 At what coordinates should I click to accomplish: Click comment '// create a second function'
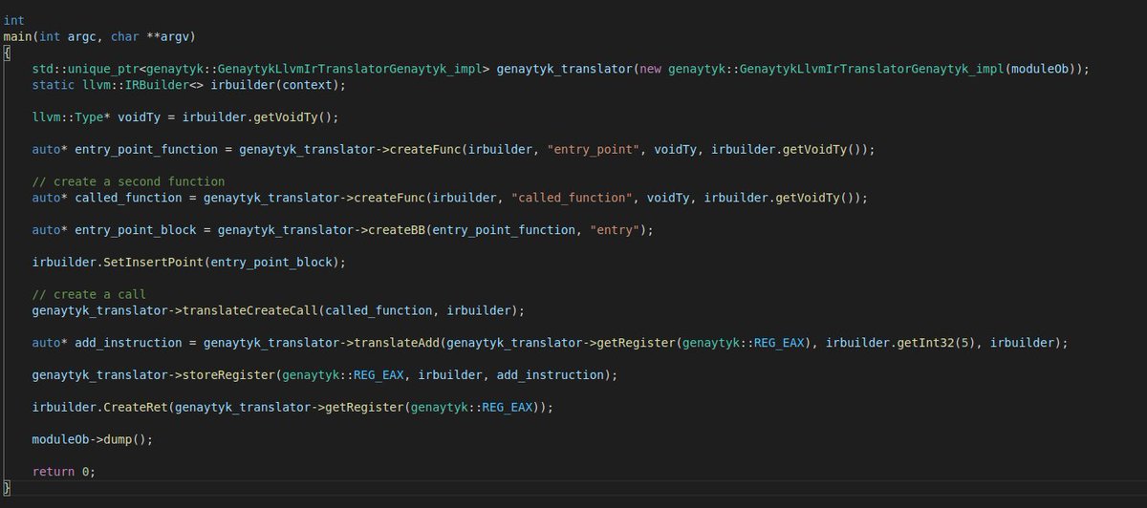128,181
